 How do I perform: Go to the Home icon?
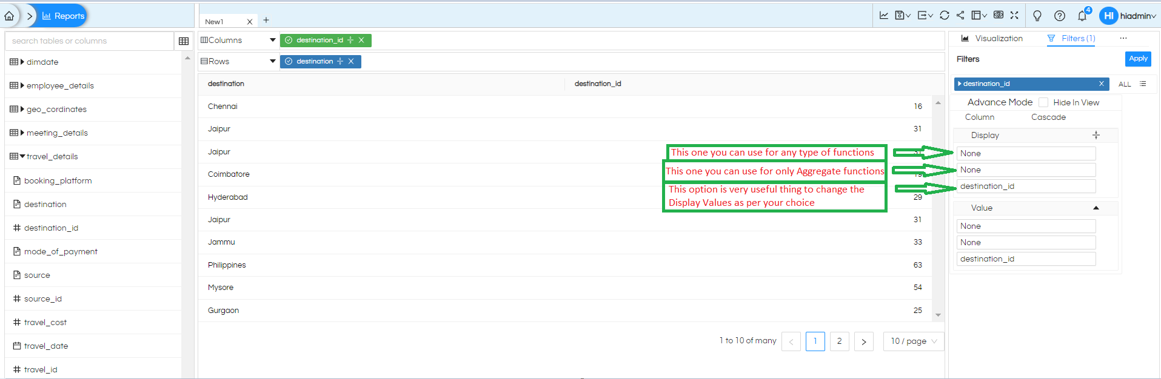[9, 16]
